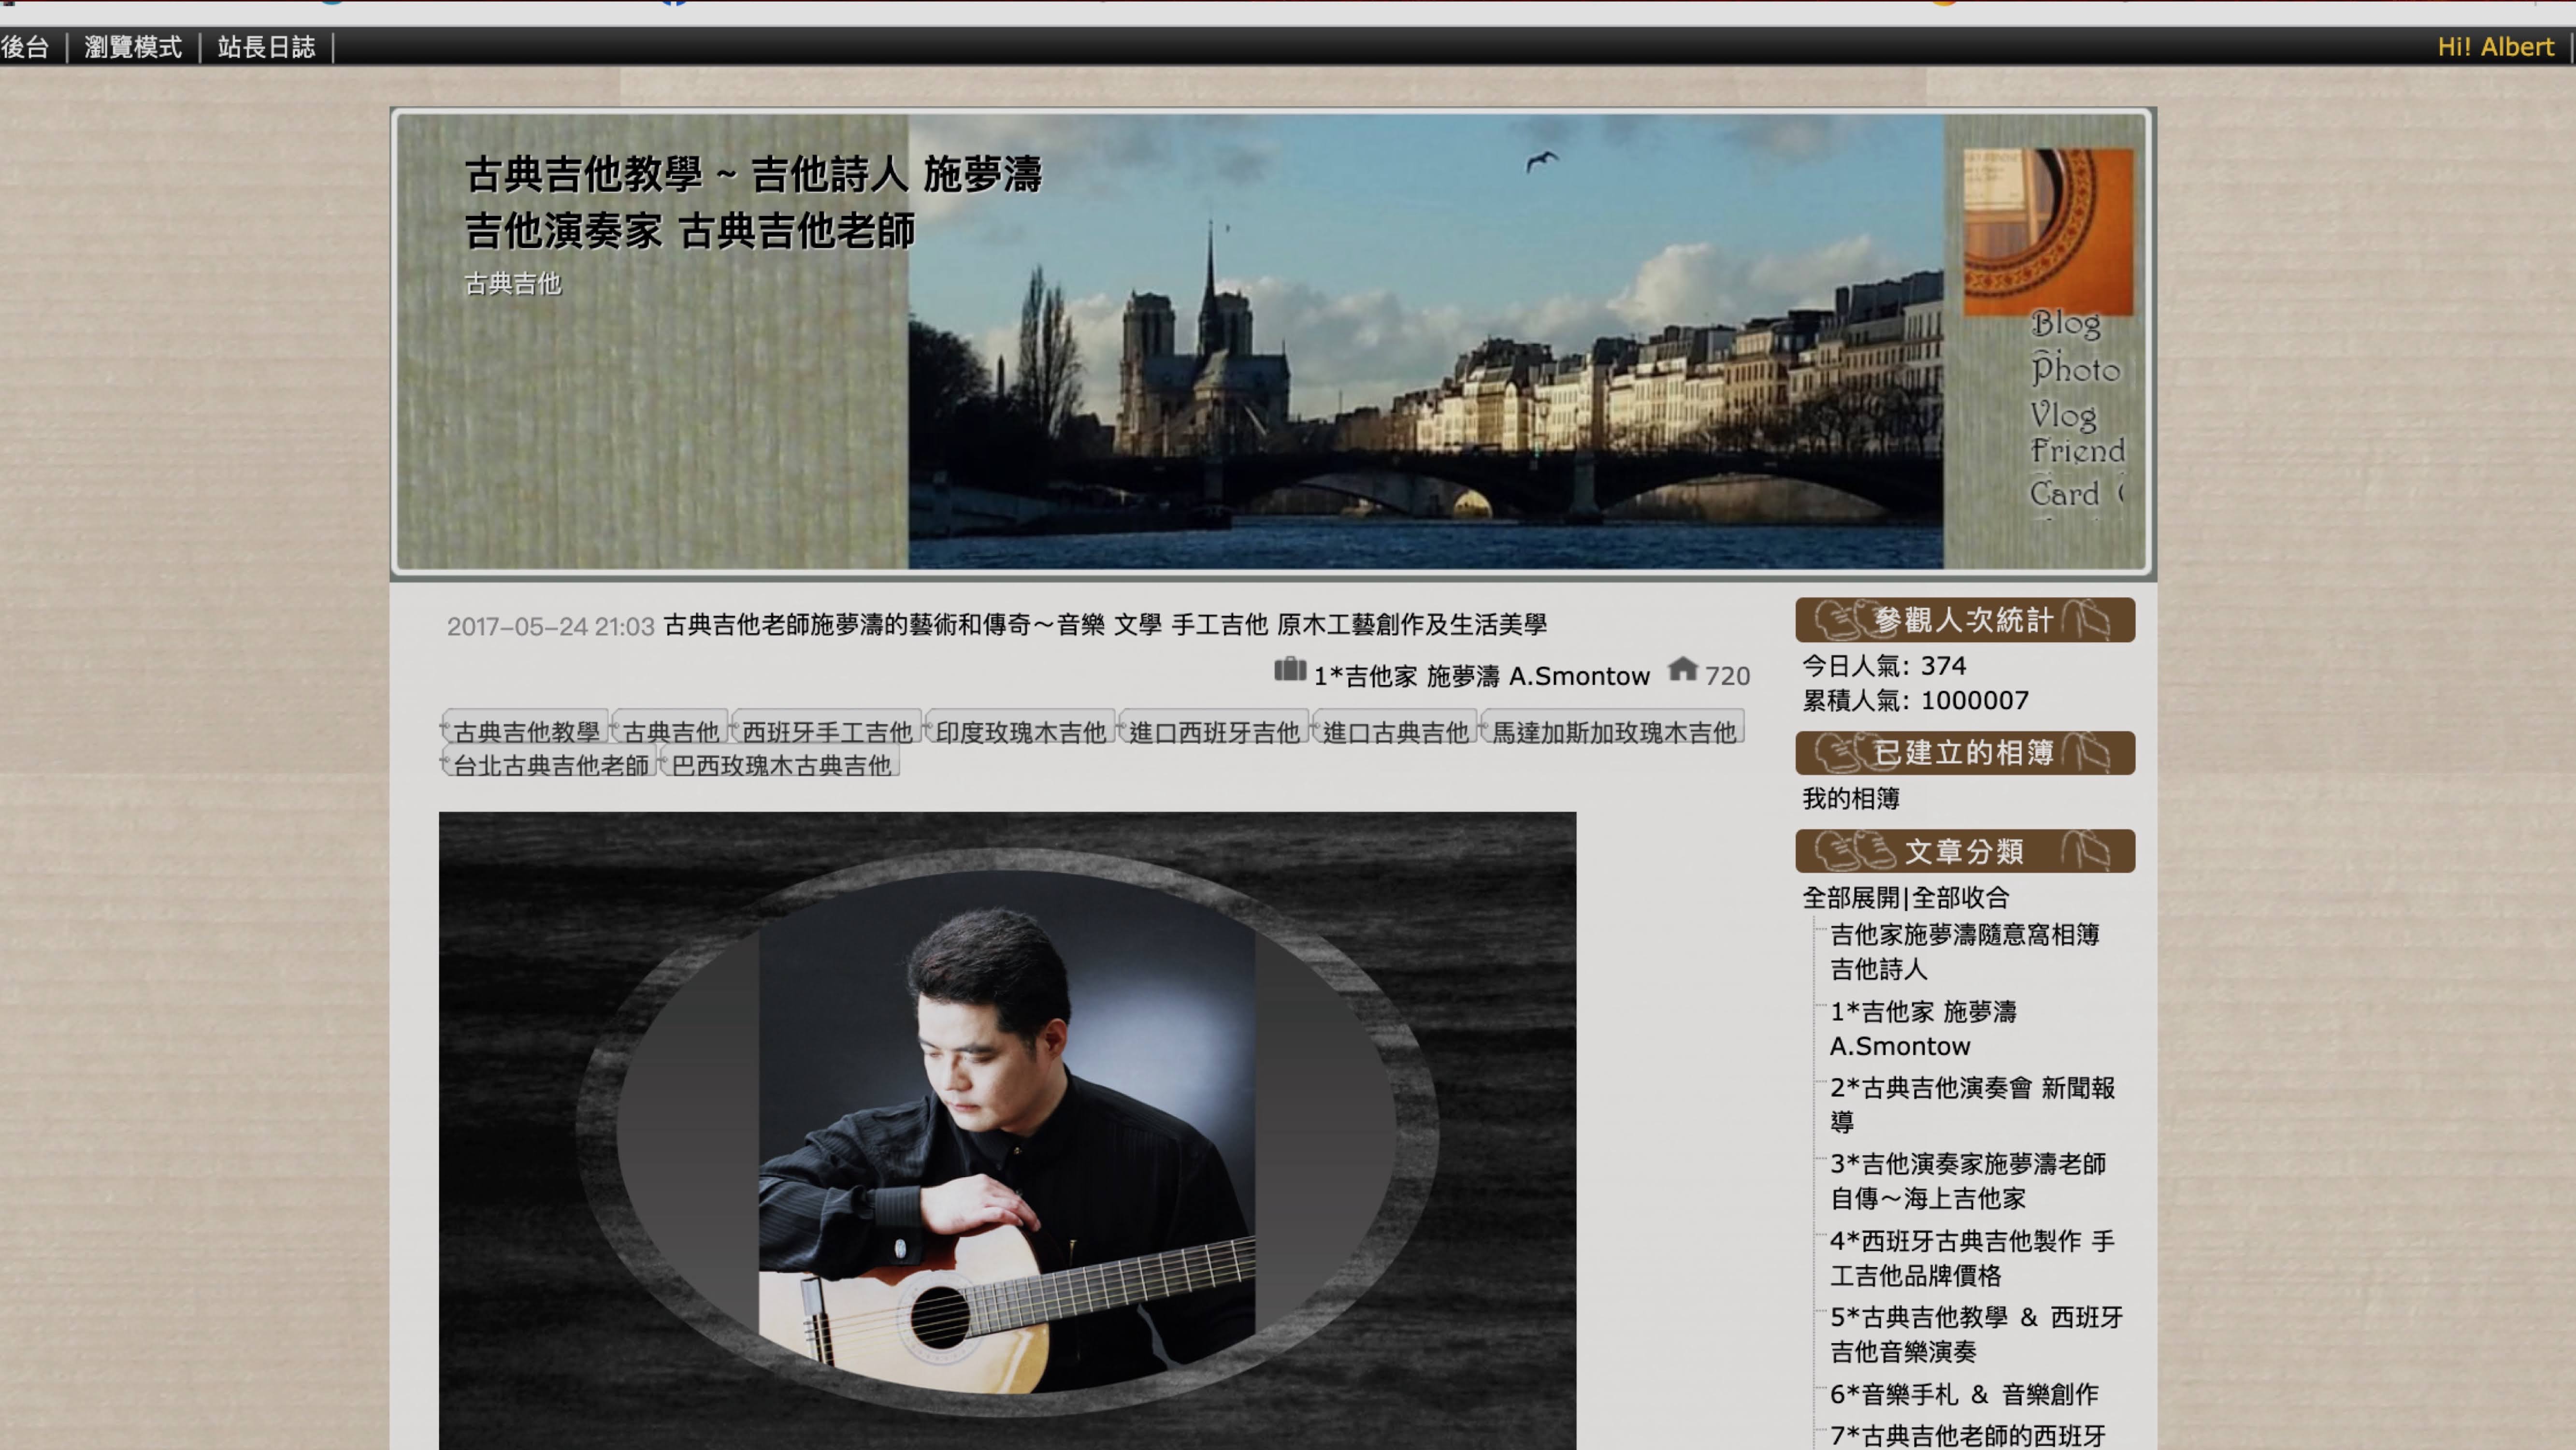Open the Friend link in banner

(x=2077, y=451)
